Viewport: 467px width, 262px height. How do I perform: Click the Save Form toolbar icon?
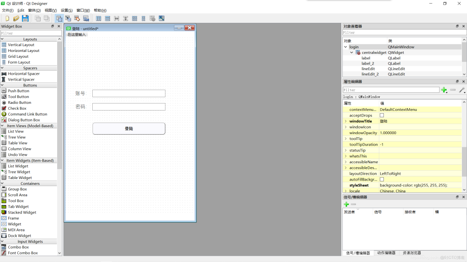25,18
